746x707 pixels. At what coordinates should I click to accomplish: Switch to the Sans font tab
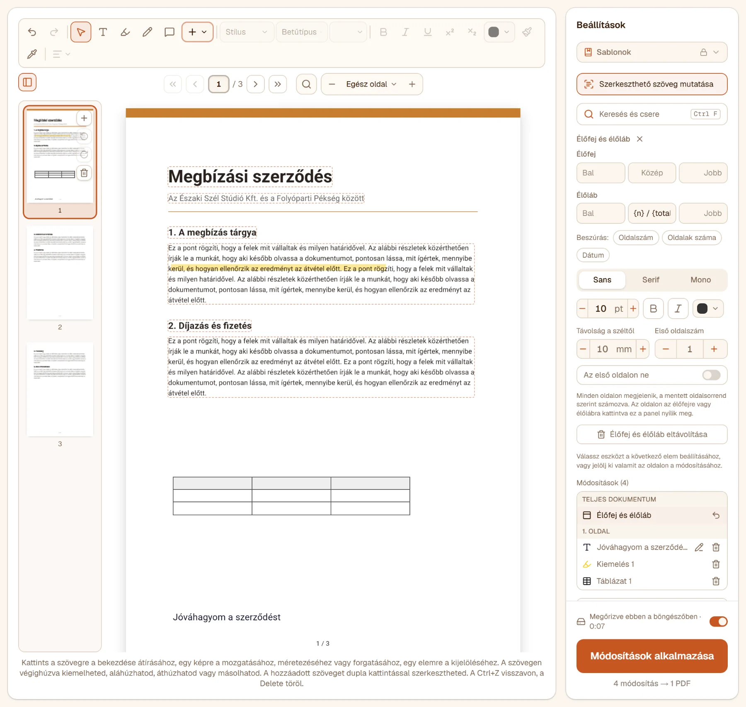[602, 280]
